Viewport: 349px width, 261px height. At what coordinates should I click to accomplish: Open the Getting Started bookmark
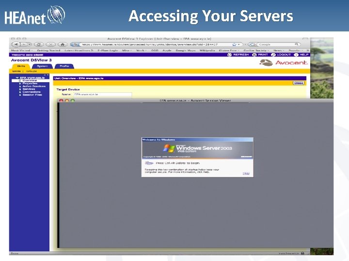(x=48, y=51)
